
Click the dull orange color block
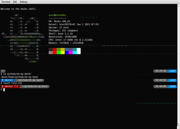pos(63,50)
